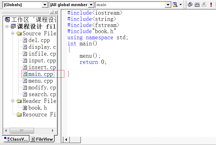This screenshot has height=145, width=216.
Task: Click the del.cpp file icon
Action: pos(25,40)
